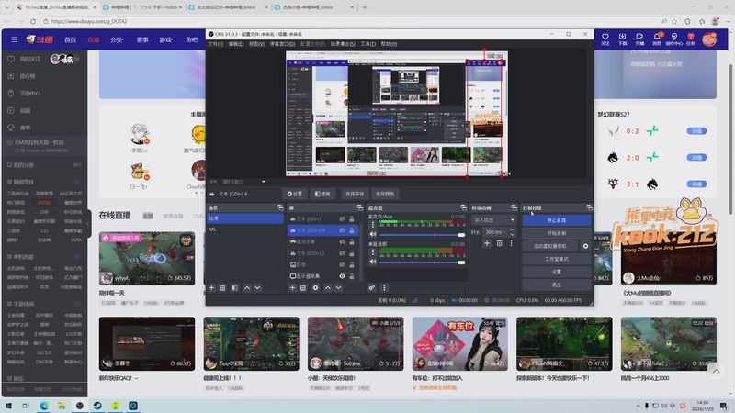Undock the Sources panel
Viewport: 735px width, 413px height.
[359, 207]
